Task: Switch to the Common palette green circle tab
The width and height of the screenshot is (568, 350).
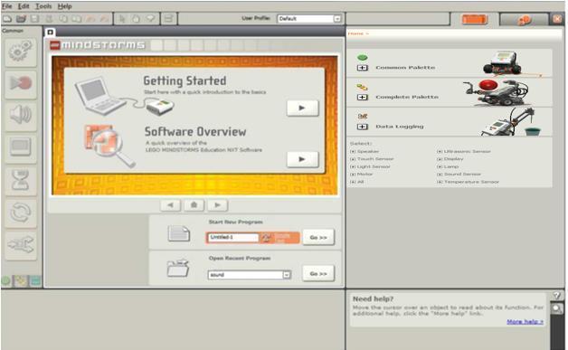Action: (x=6, y=280)
